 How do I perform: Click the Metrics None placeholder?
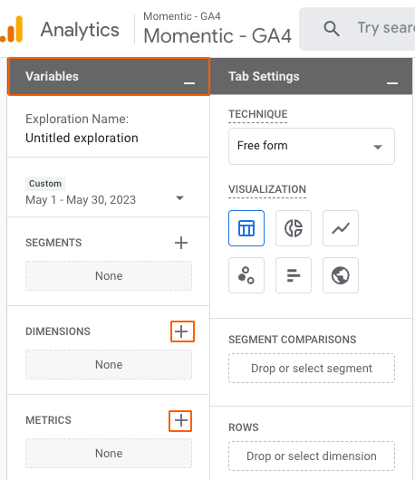click(x=109, y=454)
